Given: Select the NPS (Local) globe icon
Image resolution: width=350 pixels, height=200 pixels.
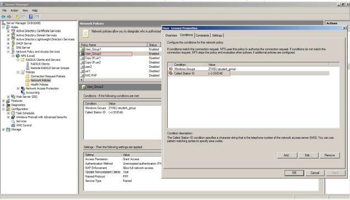Looking at the screenshot, I should click(18, 56).
